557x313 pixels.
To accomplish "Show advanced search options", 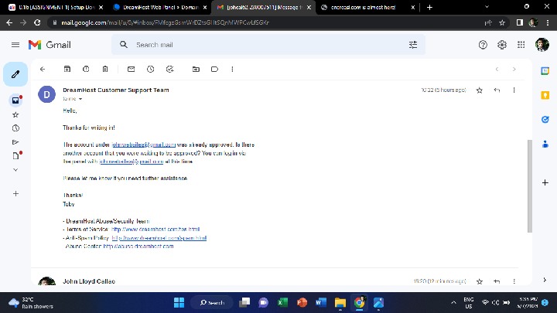I will coord(413,45).
